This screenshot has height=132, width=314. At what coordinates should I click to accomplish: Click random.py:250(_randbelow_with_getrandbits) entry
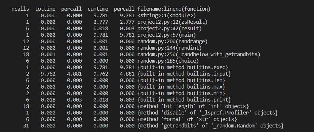[x=199, y=54]
